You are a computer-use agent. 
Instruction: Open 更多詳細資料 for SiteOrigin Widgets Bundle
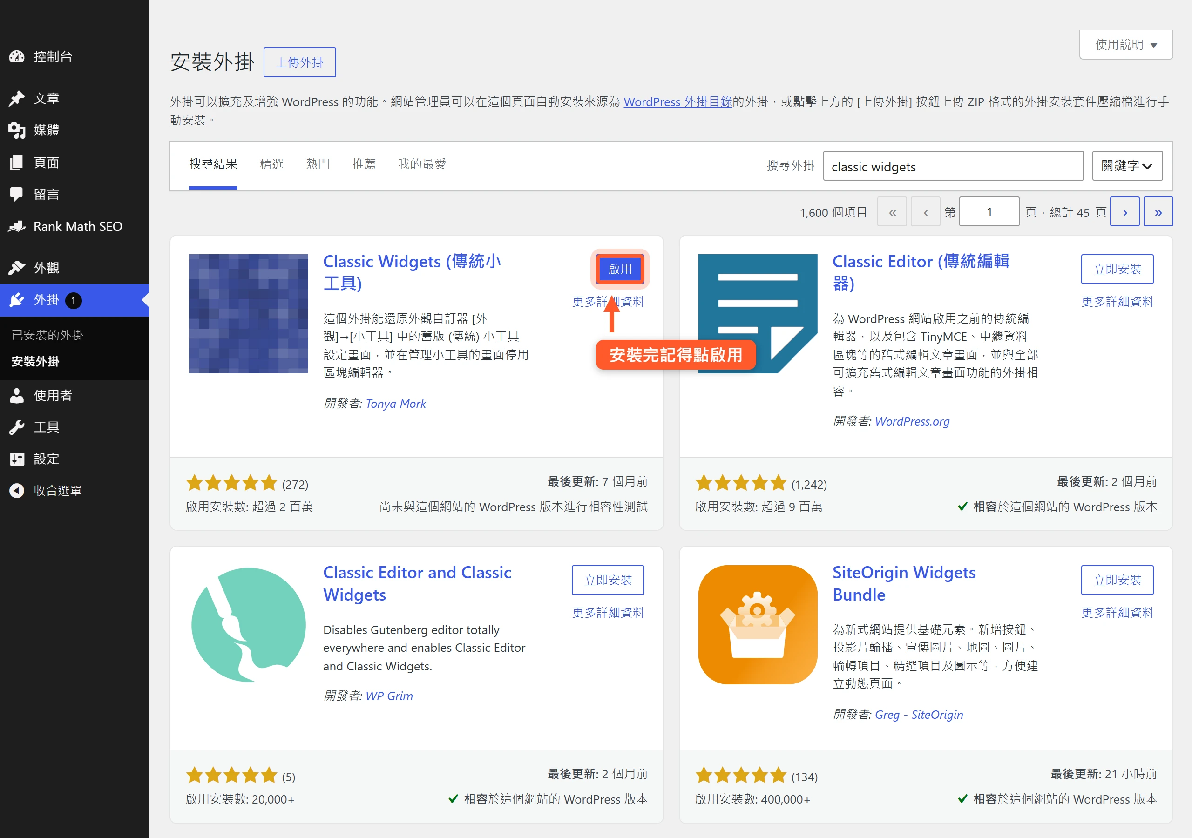[1117, 613]
